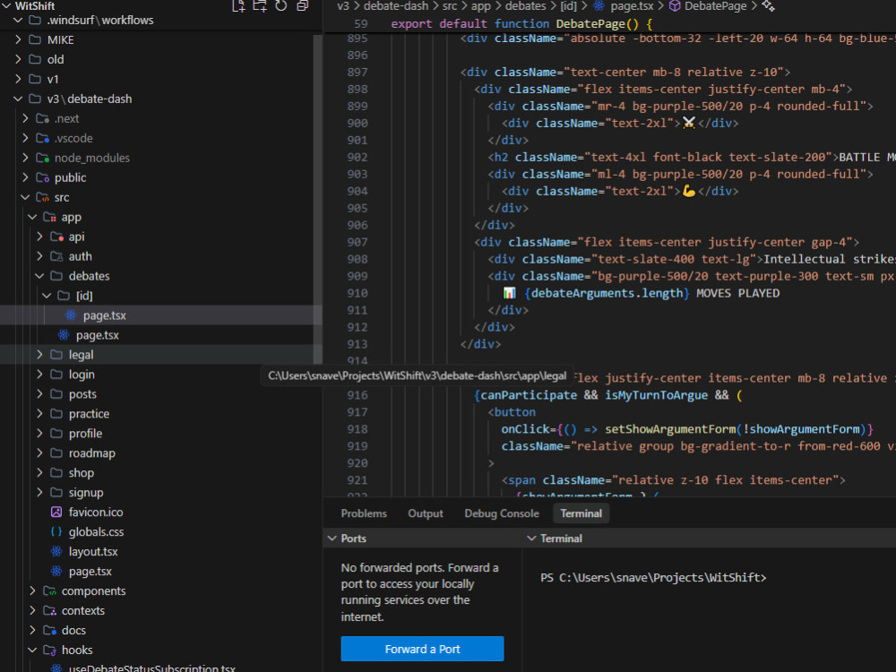The image size is (896, 672).
Task: Click the layout.tsx React file icon
Action: pyautogui.click(x=56, y=551)
